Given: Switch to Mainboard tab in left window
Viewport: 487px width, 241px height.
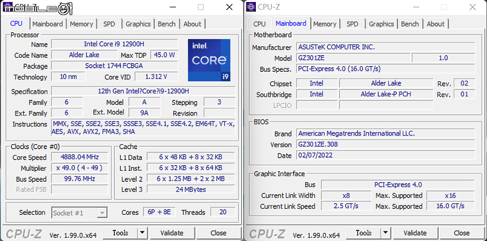Looking at the screenshot, I should 47,24.
